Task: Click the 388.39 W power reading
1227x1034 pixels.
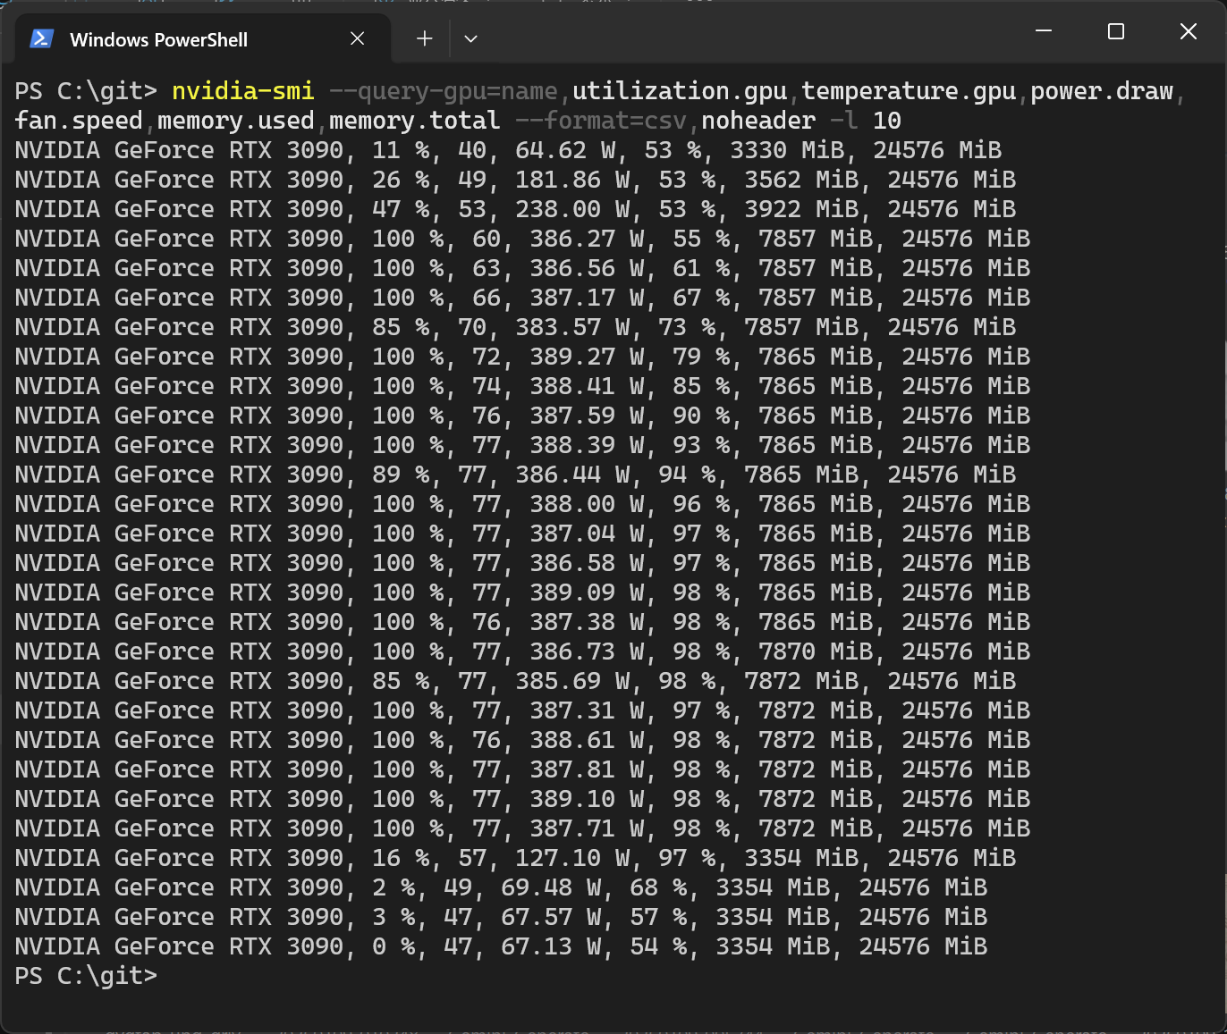Action: (x=587, y=445)
